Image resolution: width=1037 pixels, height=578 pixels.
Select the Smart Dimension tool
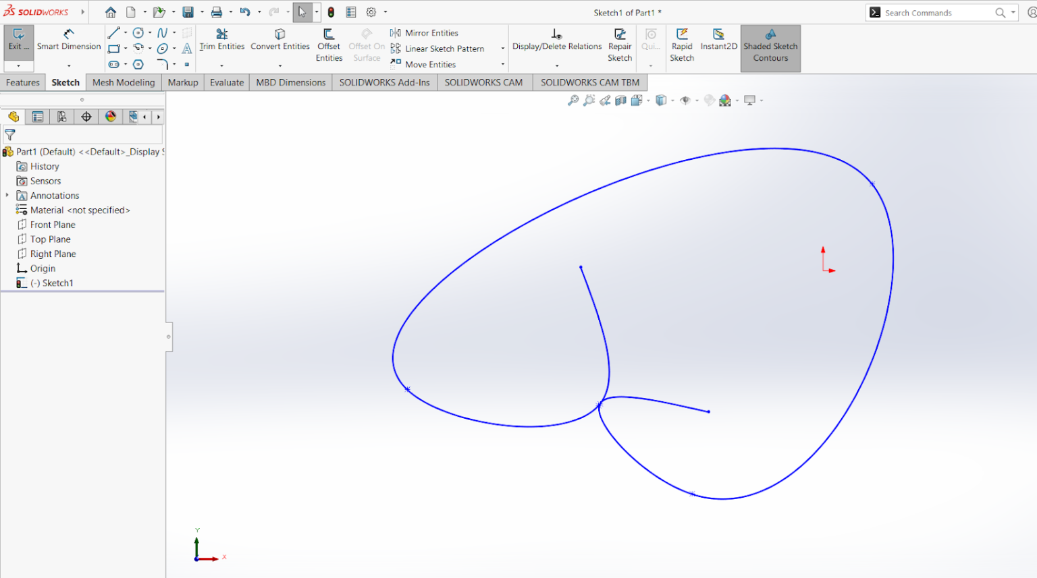(x=68, y=40)
